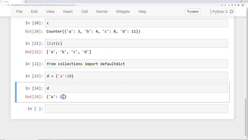
Task: Open the Insert menu
Action: 68,12
